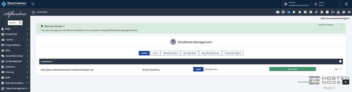Screen dimensions: 352x92
Task: Click the Mi sitio WordPress site name
Action: (151, 70)
